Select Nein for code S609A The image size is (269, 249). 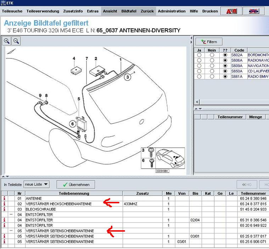212,66
